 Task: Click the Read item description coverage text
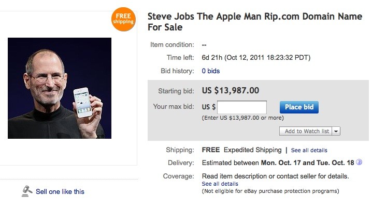click(275, 176)
